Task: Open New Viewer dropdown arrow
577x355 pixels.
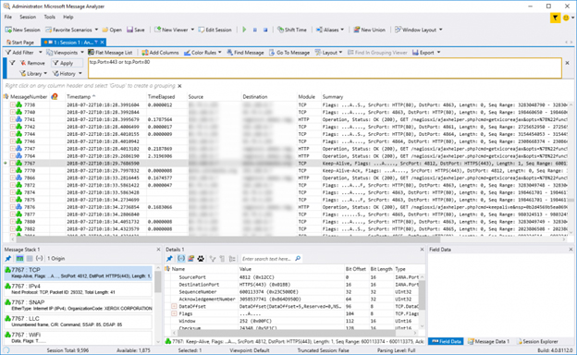Action: tap(192, 30)
